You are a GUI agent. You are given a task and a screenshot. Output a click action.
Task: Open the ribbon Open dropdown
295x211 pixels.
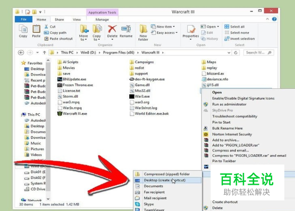210,27
